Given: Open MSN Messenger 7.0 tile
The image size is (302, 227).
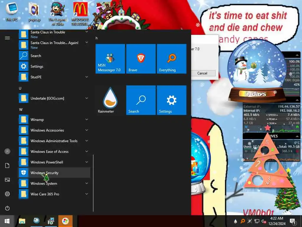Looking at the screenshot, I should pyautogui.click(x=110, y=59).
